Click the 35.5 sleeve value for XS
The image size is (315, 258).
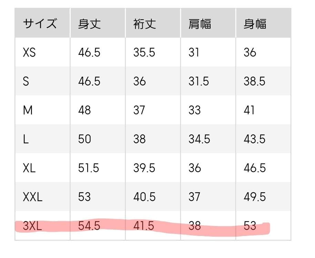click(144, 53)
